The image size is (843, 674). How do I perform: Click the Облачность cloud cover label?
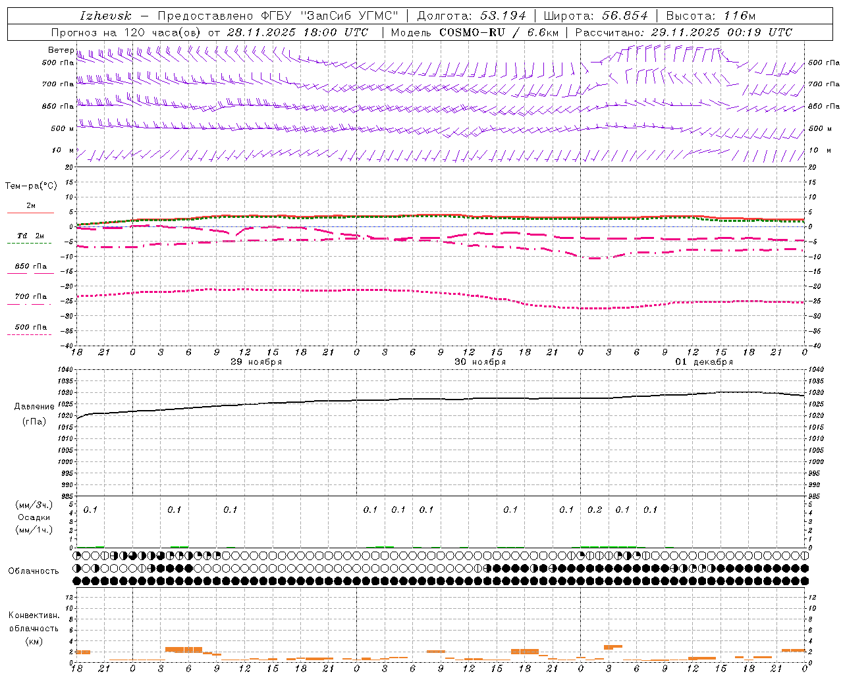coord(34,571)
